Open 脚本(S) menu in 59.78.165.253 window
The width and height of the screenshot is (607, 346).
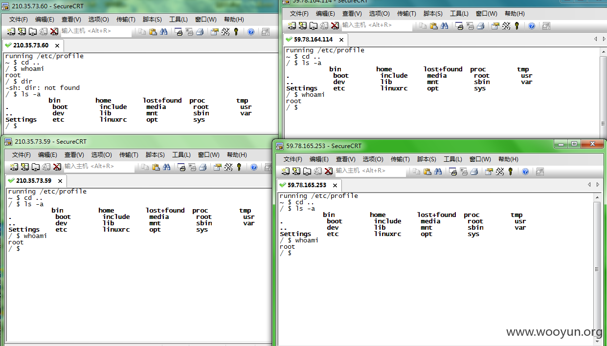(427, 159)
